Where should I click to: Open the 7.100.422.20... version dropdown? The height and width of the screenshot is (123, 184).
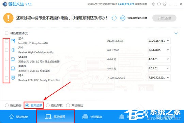159,78
